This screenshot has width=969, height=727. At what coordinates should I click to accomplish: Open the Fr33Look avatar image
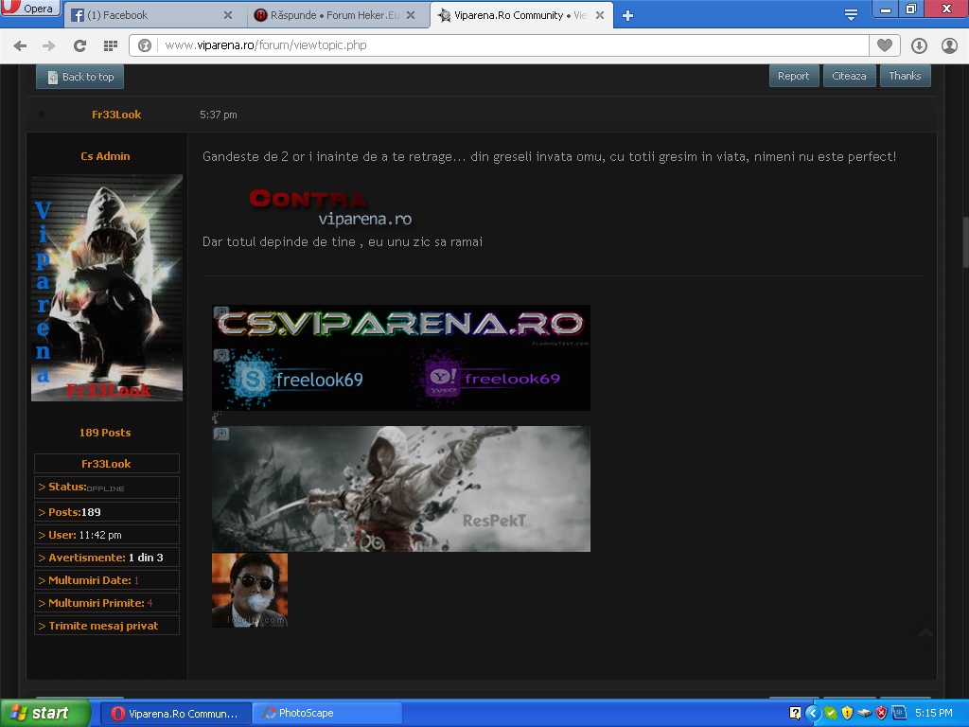coord(107,288)
